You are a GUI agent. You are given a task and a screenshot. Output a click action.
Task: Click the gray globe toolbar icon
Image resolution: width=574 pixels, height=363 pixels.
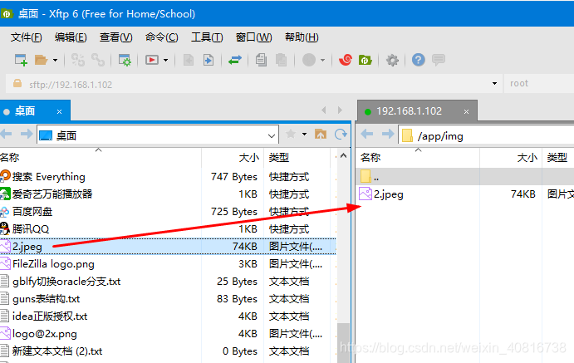(309, 60)
